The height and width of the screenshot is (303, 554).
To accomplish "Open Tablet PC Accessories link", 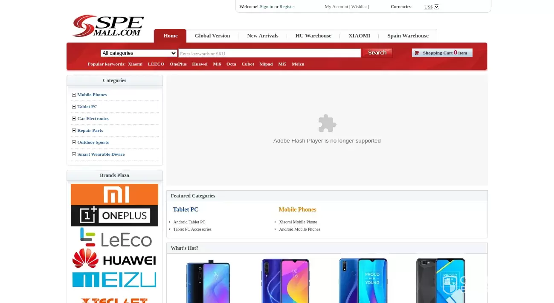I will (x=192, y=229).
